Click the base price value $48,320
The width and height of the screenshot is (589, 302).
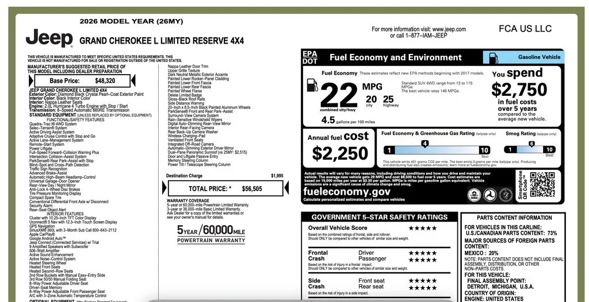pos(105,81)
